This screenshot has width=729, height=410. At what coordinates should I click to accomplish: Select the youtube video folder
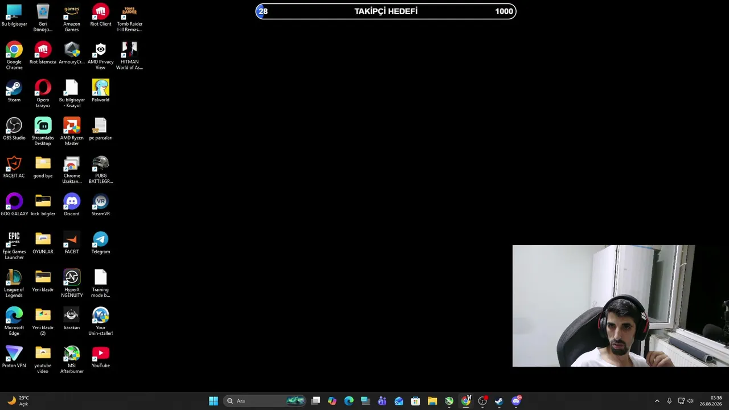(x=43, y=360)
